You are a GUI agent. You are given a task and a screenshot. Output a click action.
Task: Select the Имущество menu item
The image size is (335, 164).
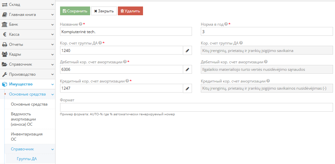(x=27, y=84)
